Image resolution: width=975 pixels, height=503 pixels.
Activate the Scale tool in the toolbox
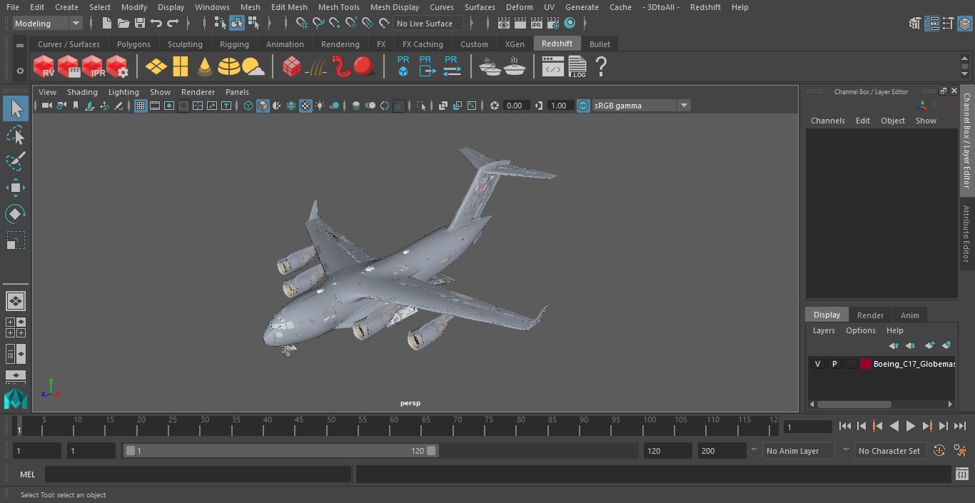coord(15,240)
